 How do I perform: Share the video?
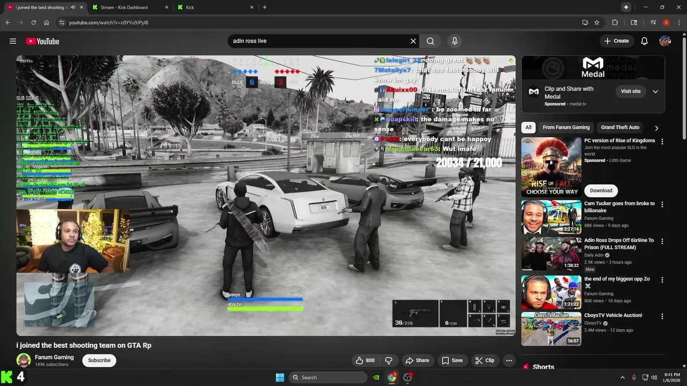pyautogui.click(x=417, y=360)
